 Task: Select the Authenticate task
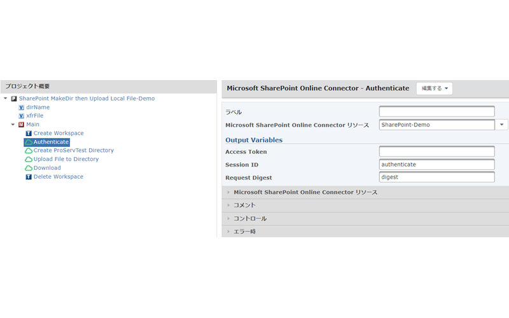click(51, 142)
